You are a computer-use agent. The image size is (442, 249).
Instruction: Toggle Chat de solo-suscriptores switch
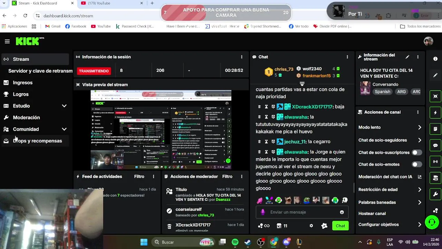[417, 153]
